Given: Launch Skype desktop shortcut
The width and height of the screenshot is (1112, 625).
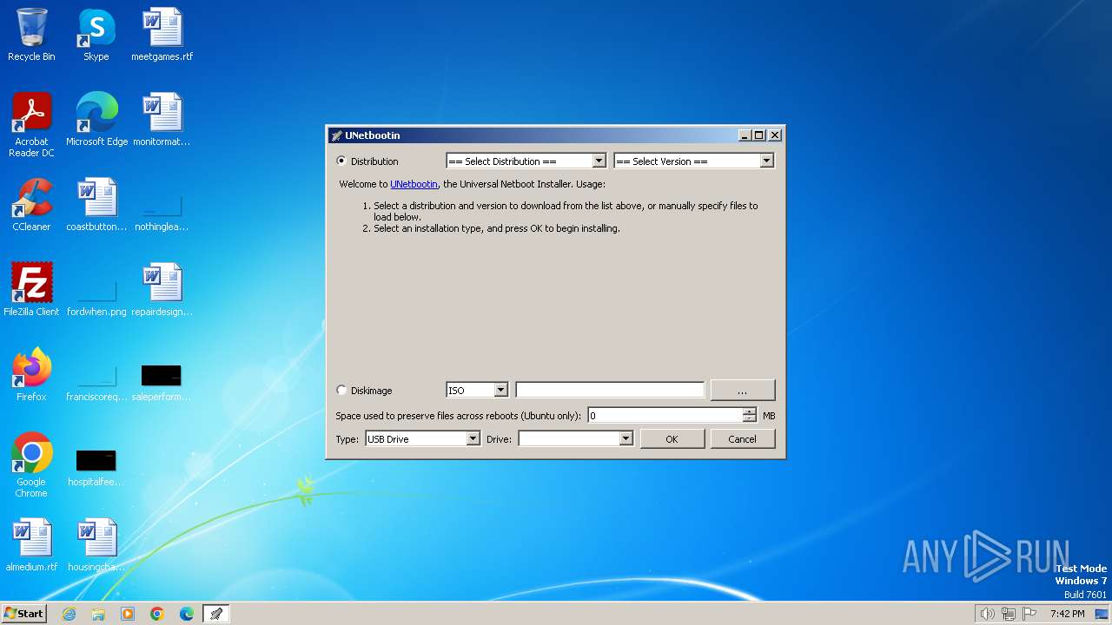Looking at the screenshot, I should tap(96, 35).
